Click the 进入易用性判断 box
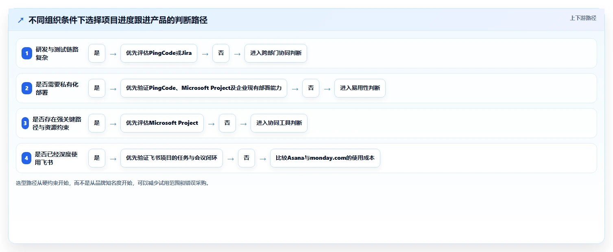 click(x=360, y=88)
